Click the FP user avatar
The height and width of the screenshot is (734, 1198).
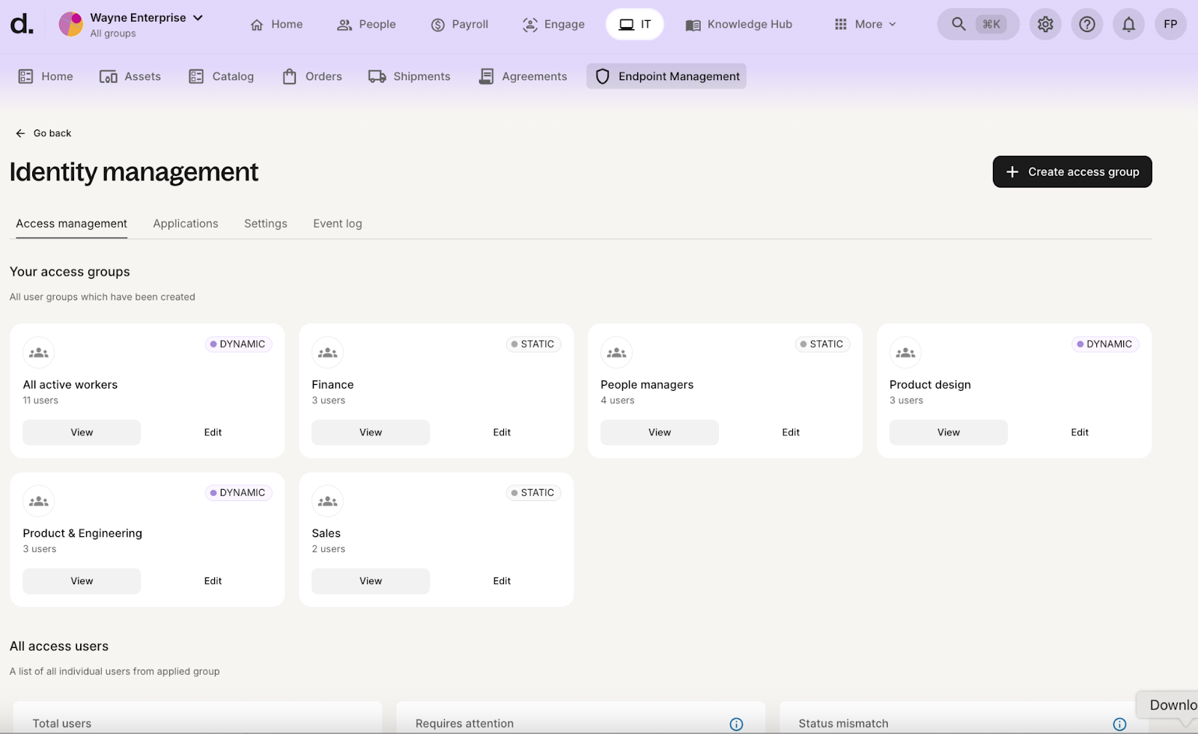[1170, 24]
